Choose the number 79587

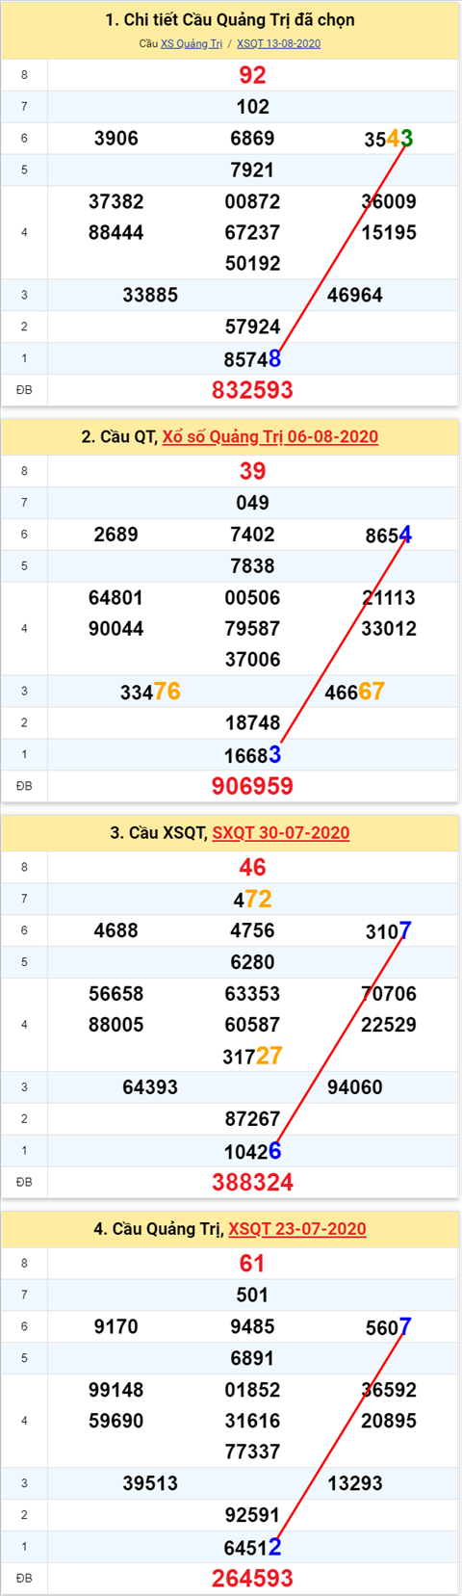(252, 628)
